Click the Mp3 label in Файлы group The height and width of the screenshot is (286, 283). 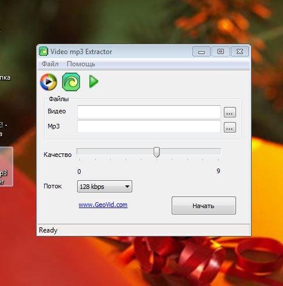coord(53,126)
